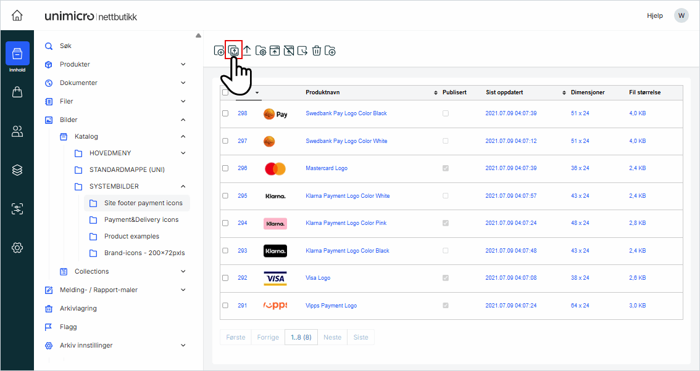
Task: Select the Mastercard Logo row checkbox
Action: pos(225,168)
